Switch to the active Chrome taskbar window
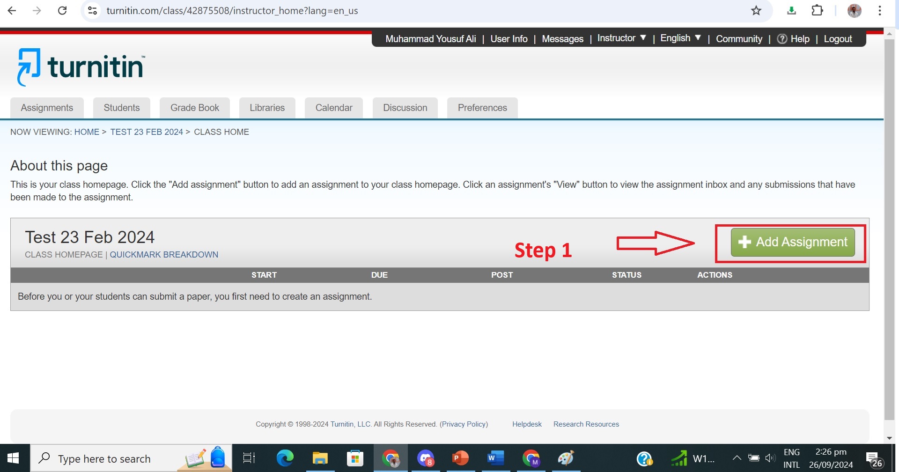The height and width of the screenshot is (472, 899). pos(391,458)
